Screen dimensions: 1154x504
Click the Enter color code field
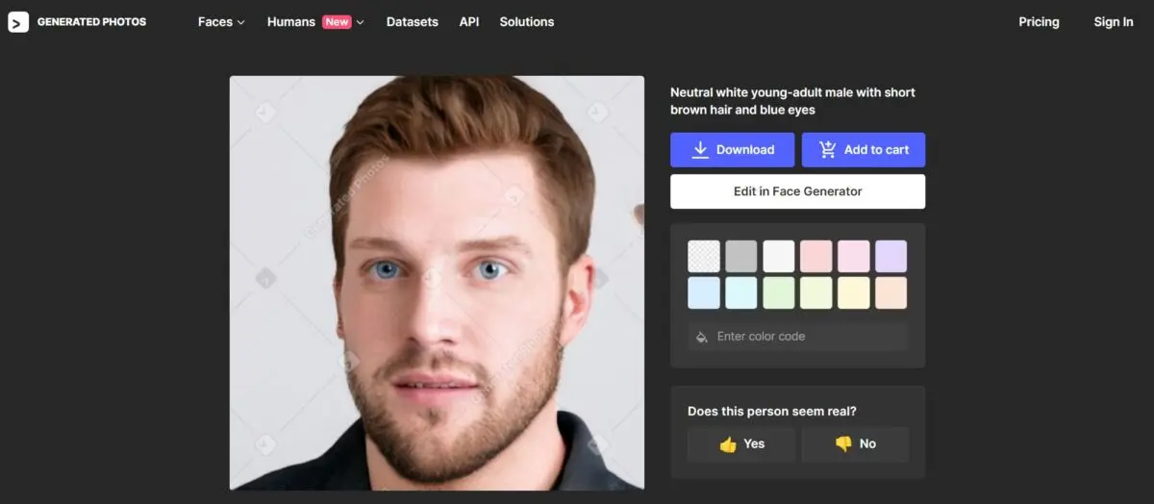tap(808, 337)
